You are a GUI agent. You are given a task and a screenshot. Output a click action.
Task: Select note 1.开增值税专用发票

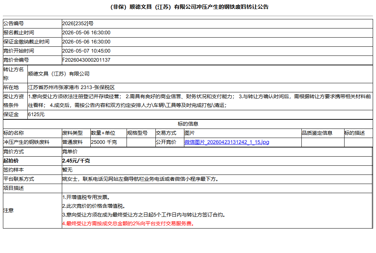[87, 197]
